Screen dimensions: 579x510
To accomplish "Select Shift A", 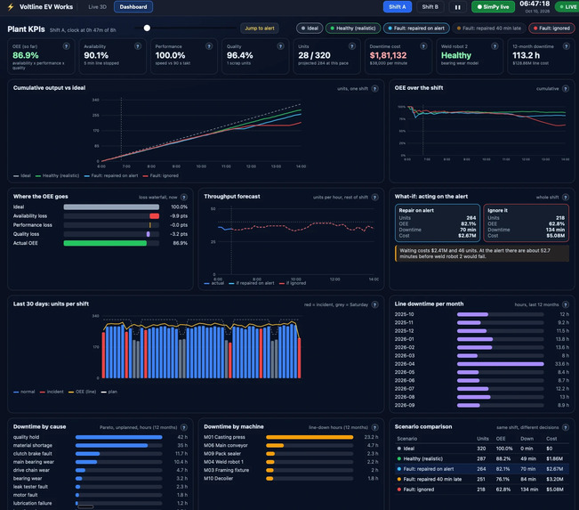I will [x=398, y=7].
